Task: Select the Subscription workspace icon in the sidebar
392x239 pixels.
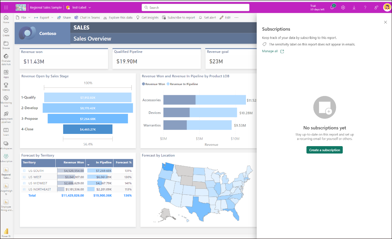Action: [6, 158]
